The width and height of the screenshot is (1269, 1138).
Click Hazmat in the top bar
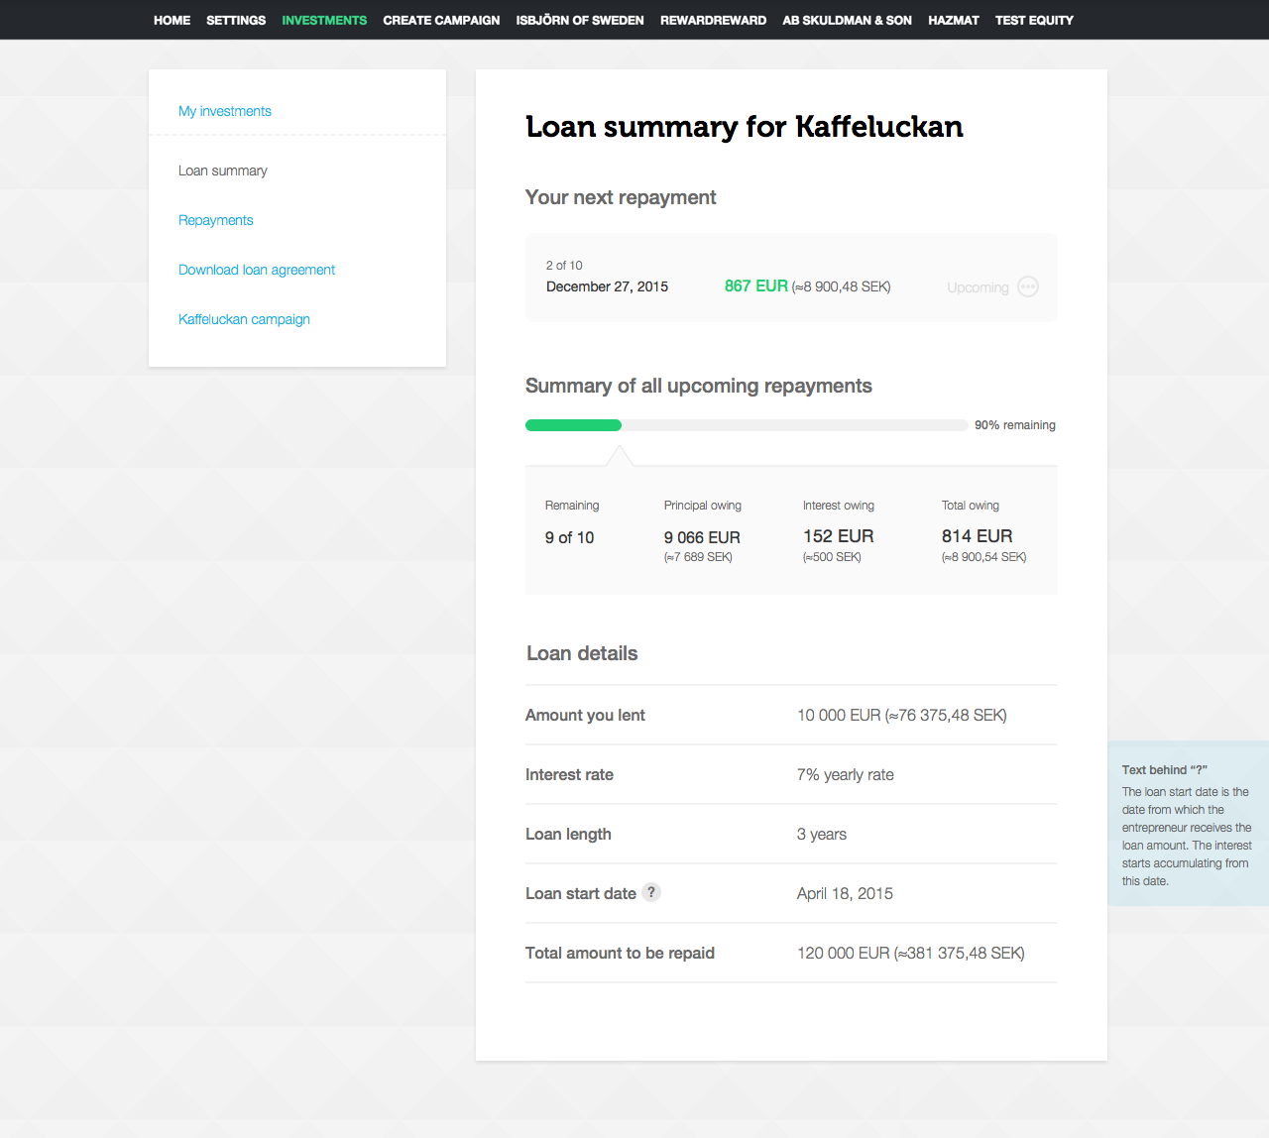(x=953, y=20)
